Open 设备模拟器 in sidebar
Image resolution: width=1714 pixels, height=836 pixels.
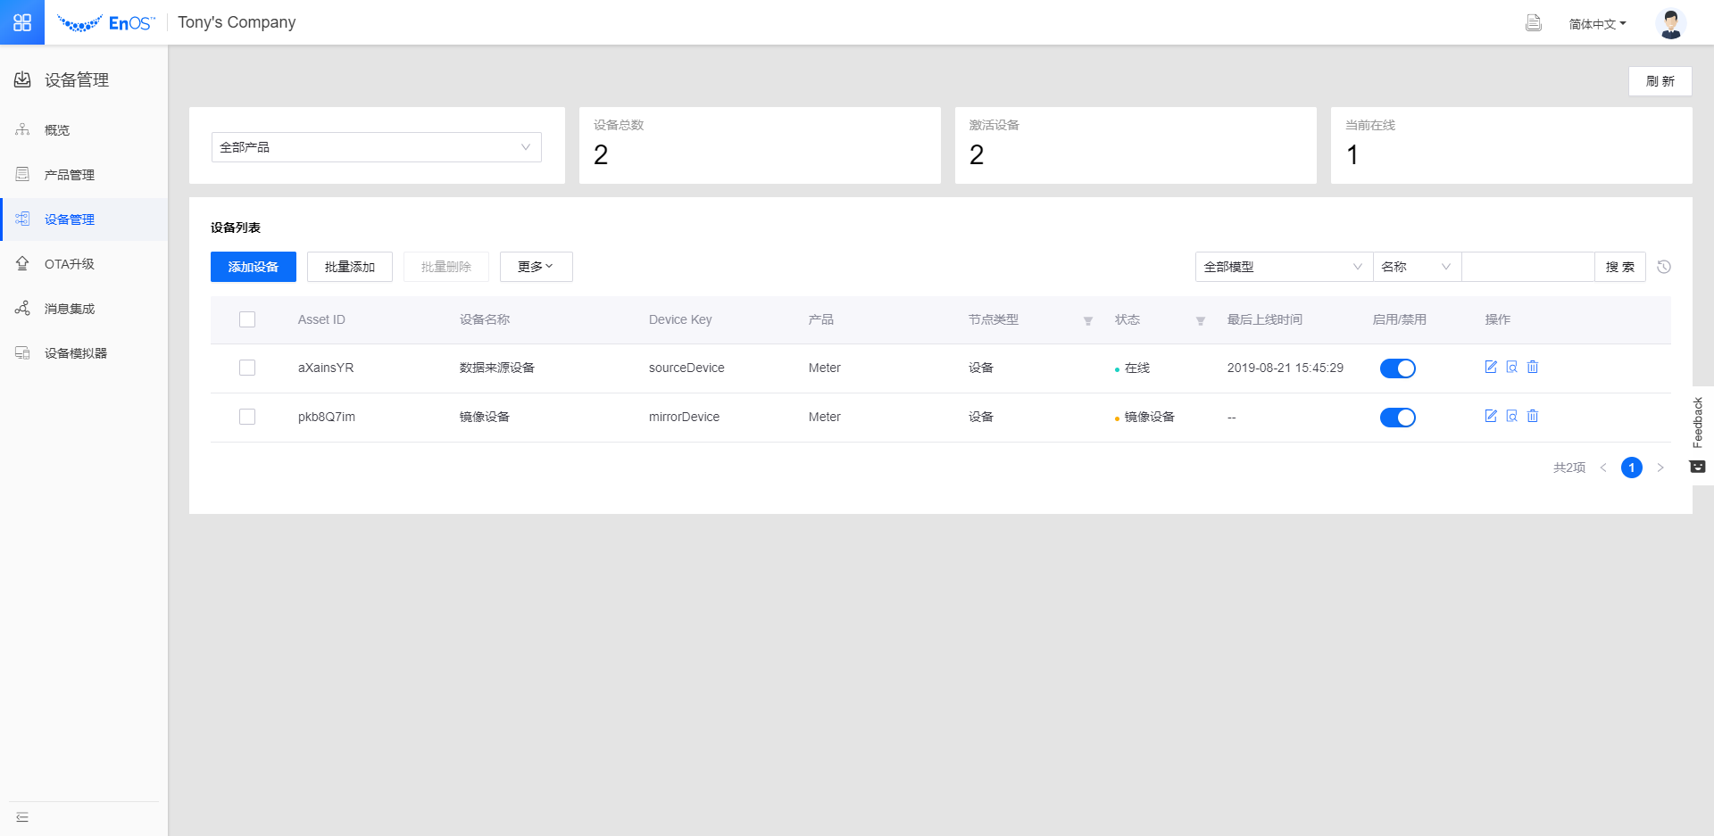(x=84, y=353)
